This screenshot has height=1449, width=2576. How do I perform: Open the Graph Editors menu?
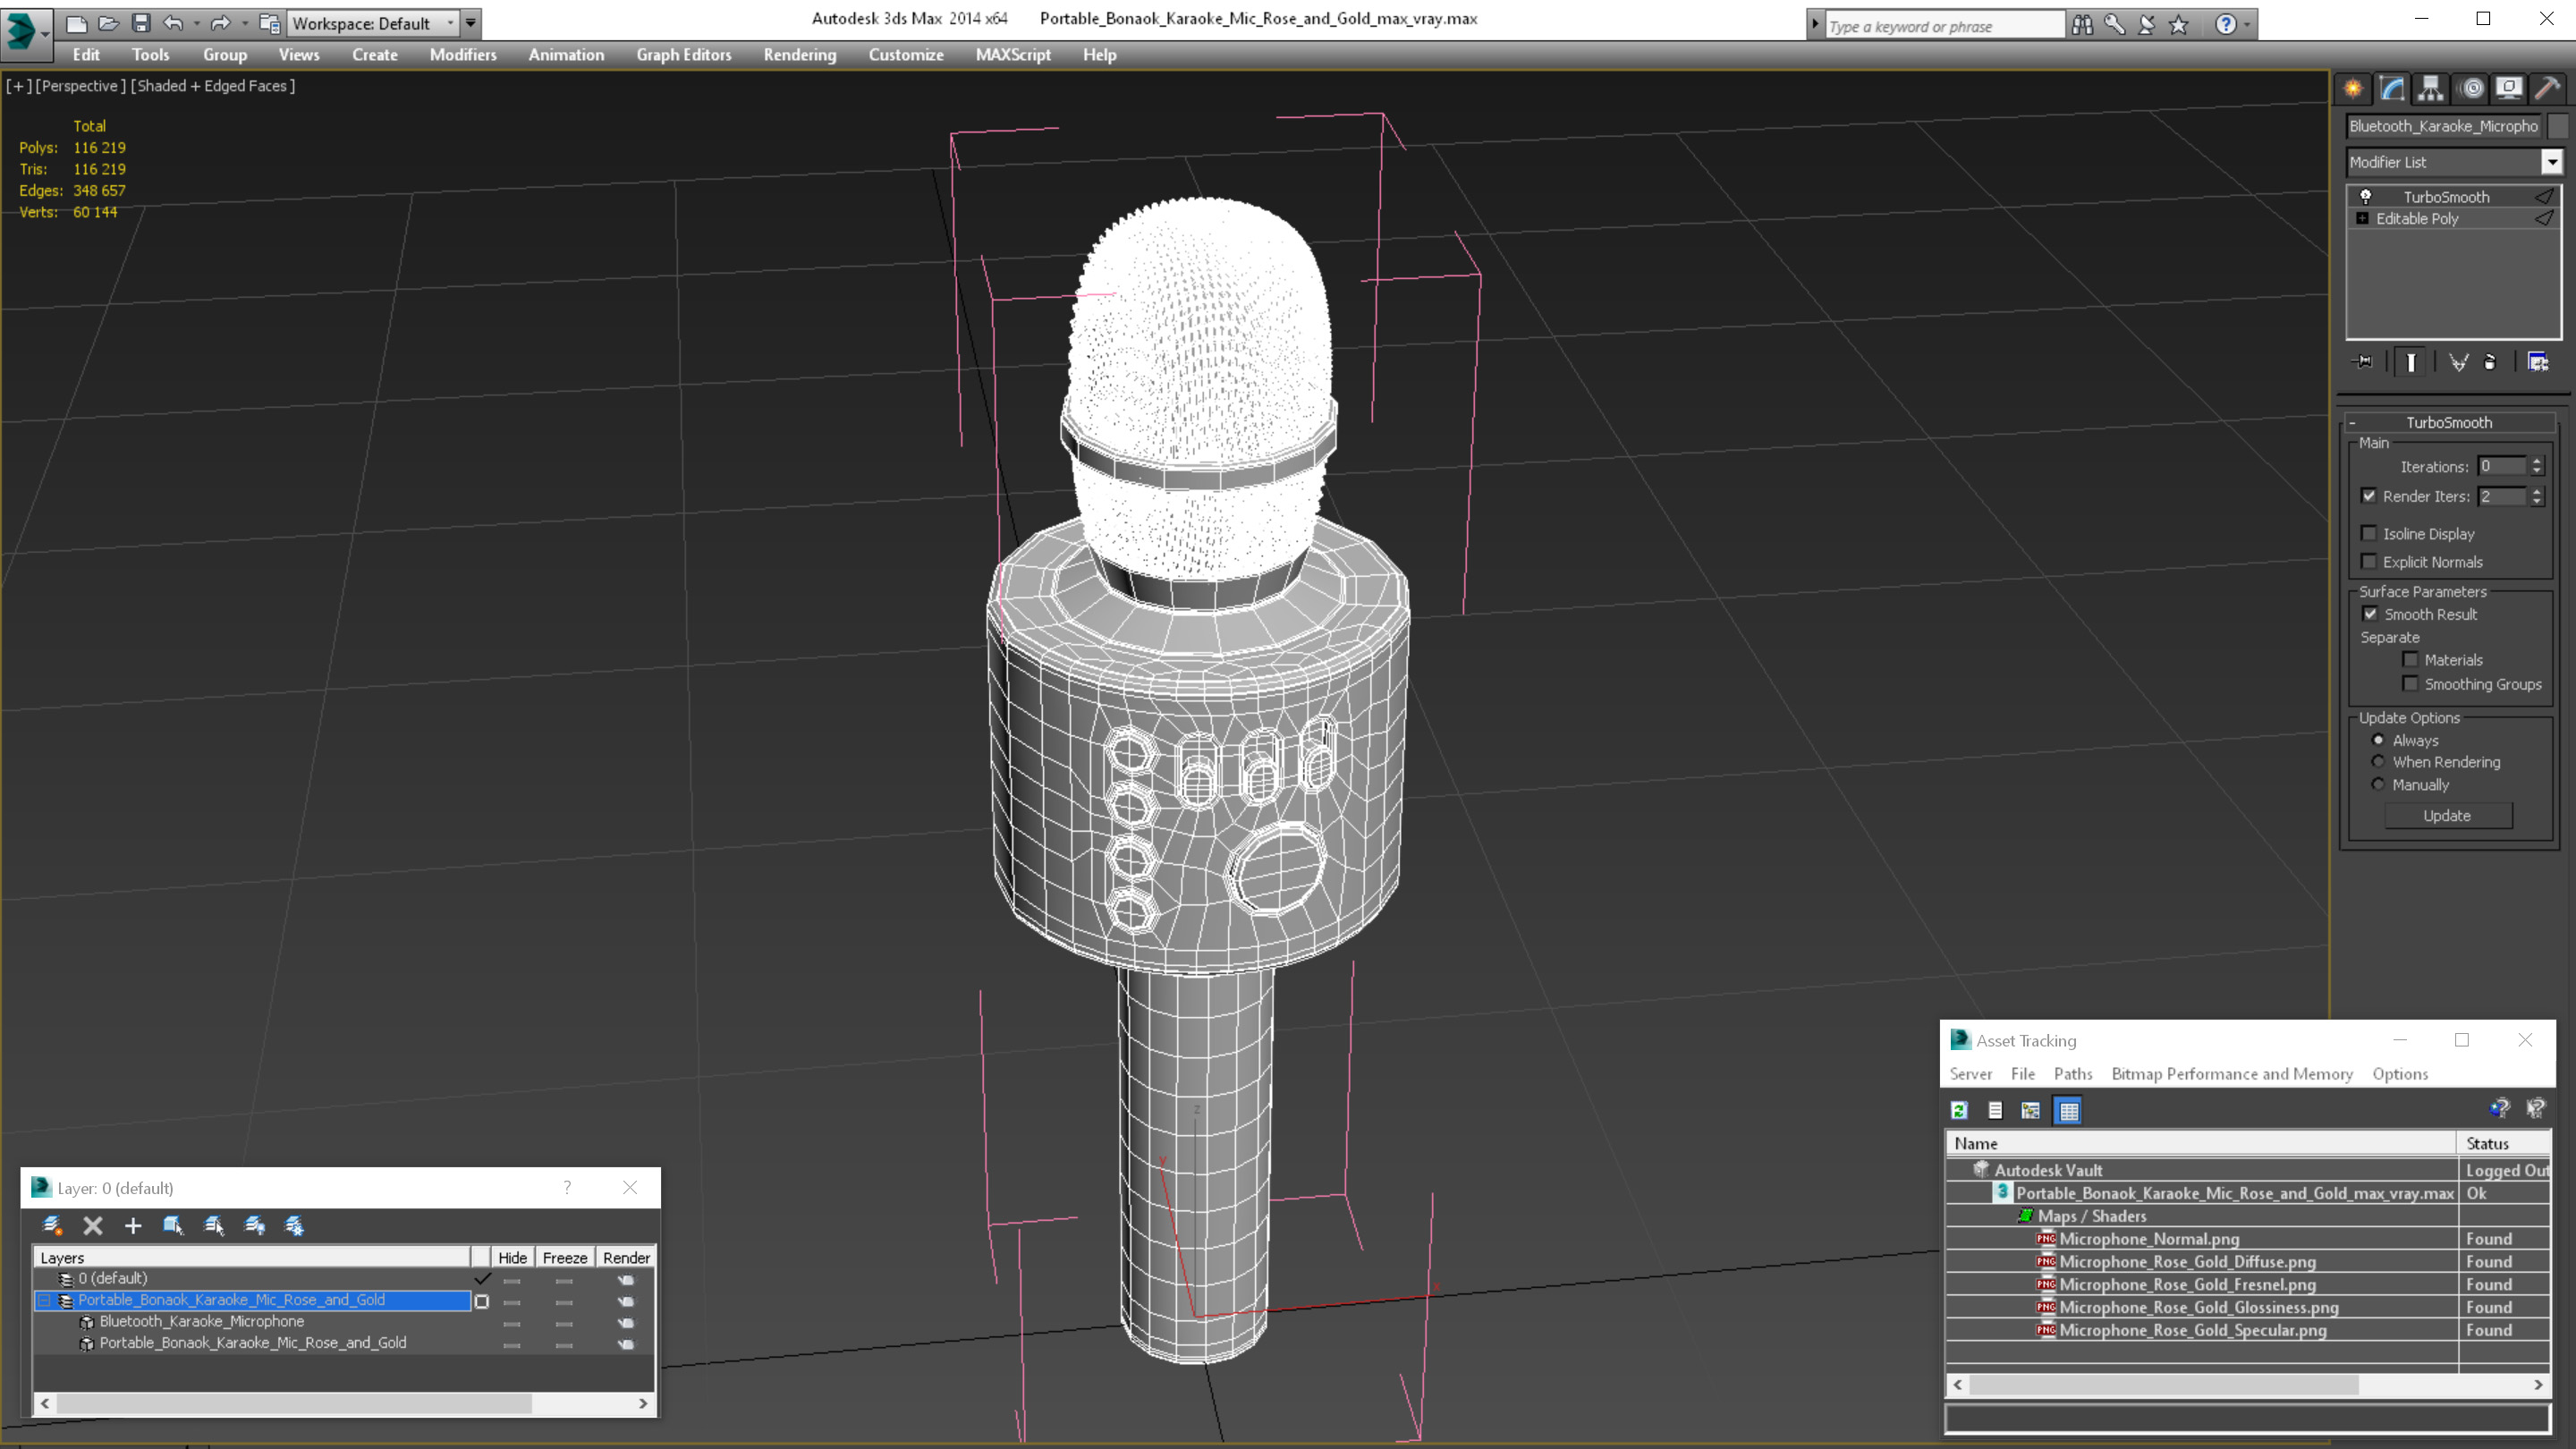point(684,55)
